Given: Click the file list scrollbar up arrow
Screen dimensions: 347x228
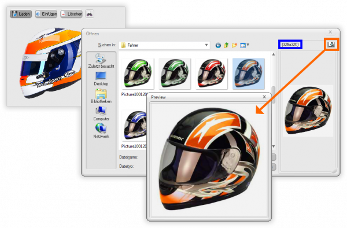Looking at the screenshot, I should click(x=274, y=54).
